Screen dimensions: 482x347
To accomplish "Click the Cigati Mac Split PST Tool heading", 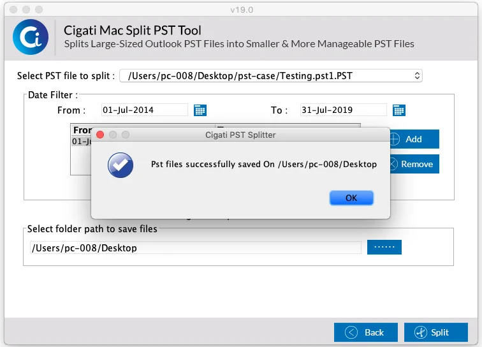I will coord(133,30).
